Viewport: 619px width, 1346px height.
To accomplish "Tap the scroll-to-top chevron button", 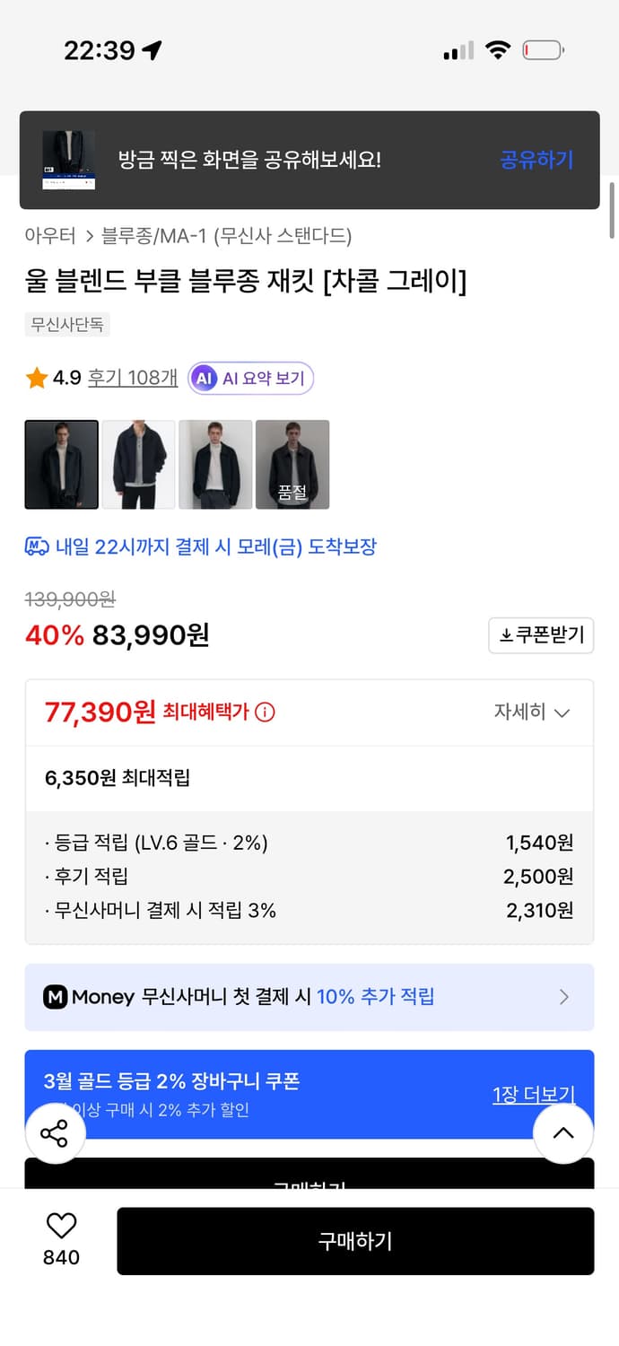I will [563, 1132].
